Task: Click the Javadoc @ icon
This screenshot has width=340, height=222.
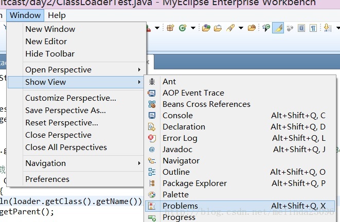Action: (152, 150)
